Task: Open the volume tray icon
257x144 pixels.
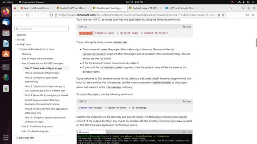Action: pyautogui.click(x=244, y=2)
